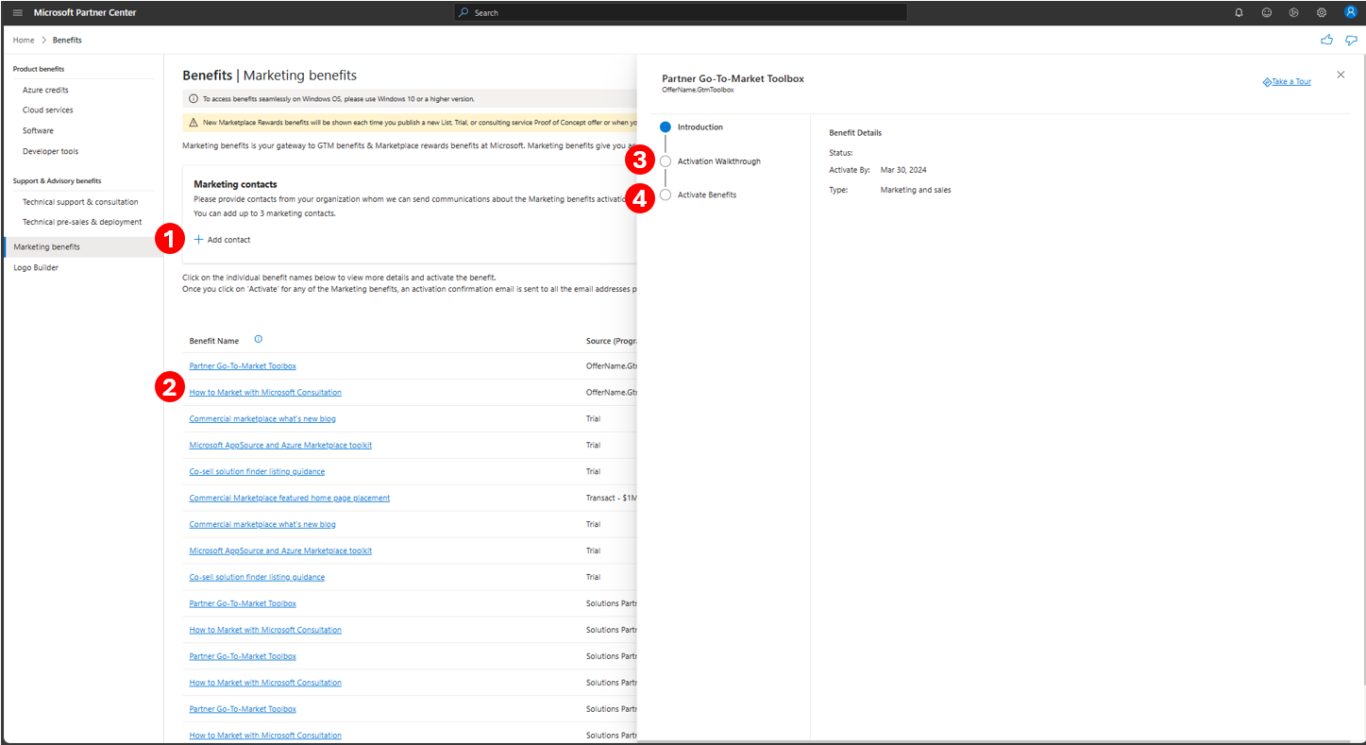The image size is (1366, 745).
Task: Select the Activation Walkthrough step
Action: (666, 161)
